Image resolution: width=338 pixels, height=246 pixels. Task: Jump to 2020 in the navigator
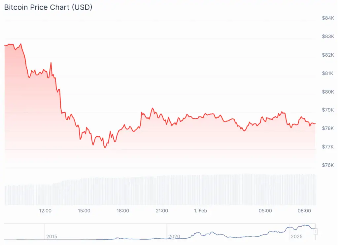[x=174, y=236]
